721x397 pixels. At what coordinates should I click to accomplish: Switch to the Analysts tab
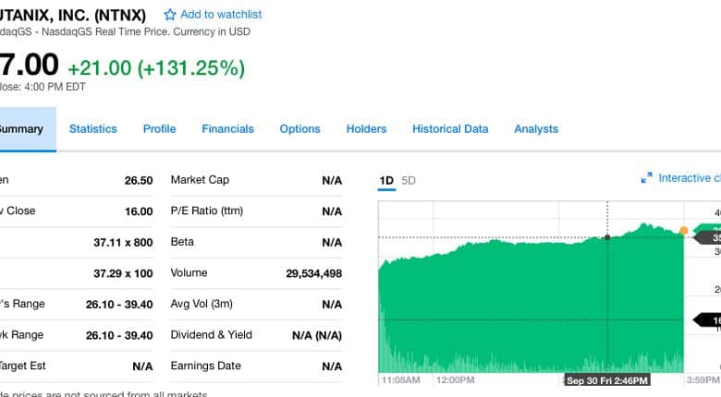click(536, 129)
